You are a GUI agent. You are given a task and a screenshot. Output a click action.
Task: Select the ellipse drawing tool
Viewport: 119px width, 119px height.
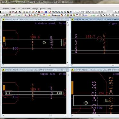coord(93,12)
